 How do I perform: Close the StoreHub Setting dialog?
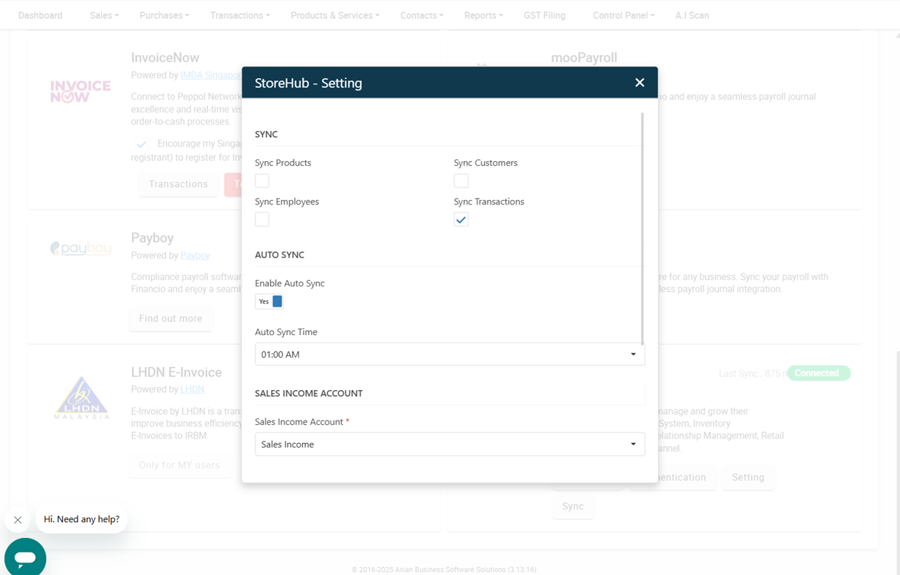pos(639,83)
